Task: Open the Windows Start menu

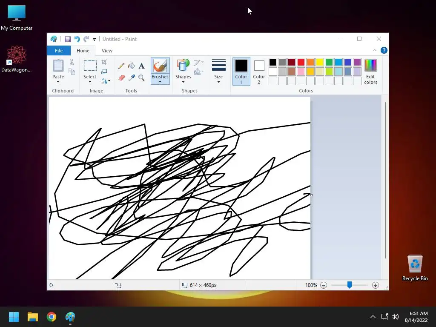Action: point(14,316)
